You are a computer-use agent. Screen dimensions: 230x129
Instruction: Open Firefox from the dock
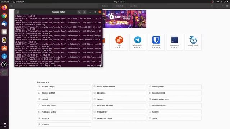pos(4,8)
